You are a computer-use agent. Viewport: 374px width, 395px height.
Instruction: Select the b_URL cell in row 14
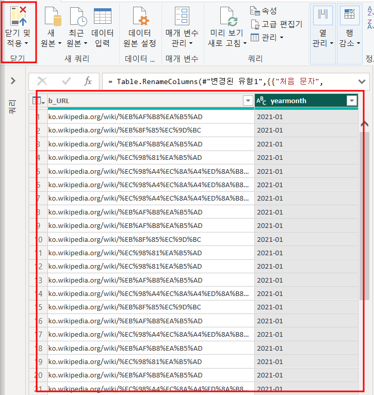click(x=151, y=294)
